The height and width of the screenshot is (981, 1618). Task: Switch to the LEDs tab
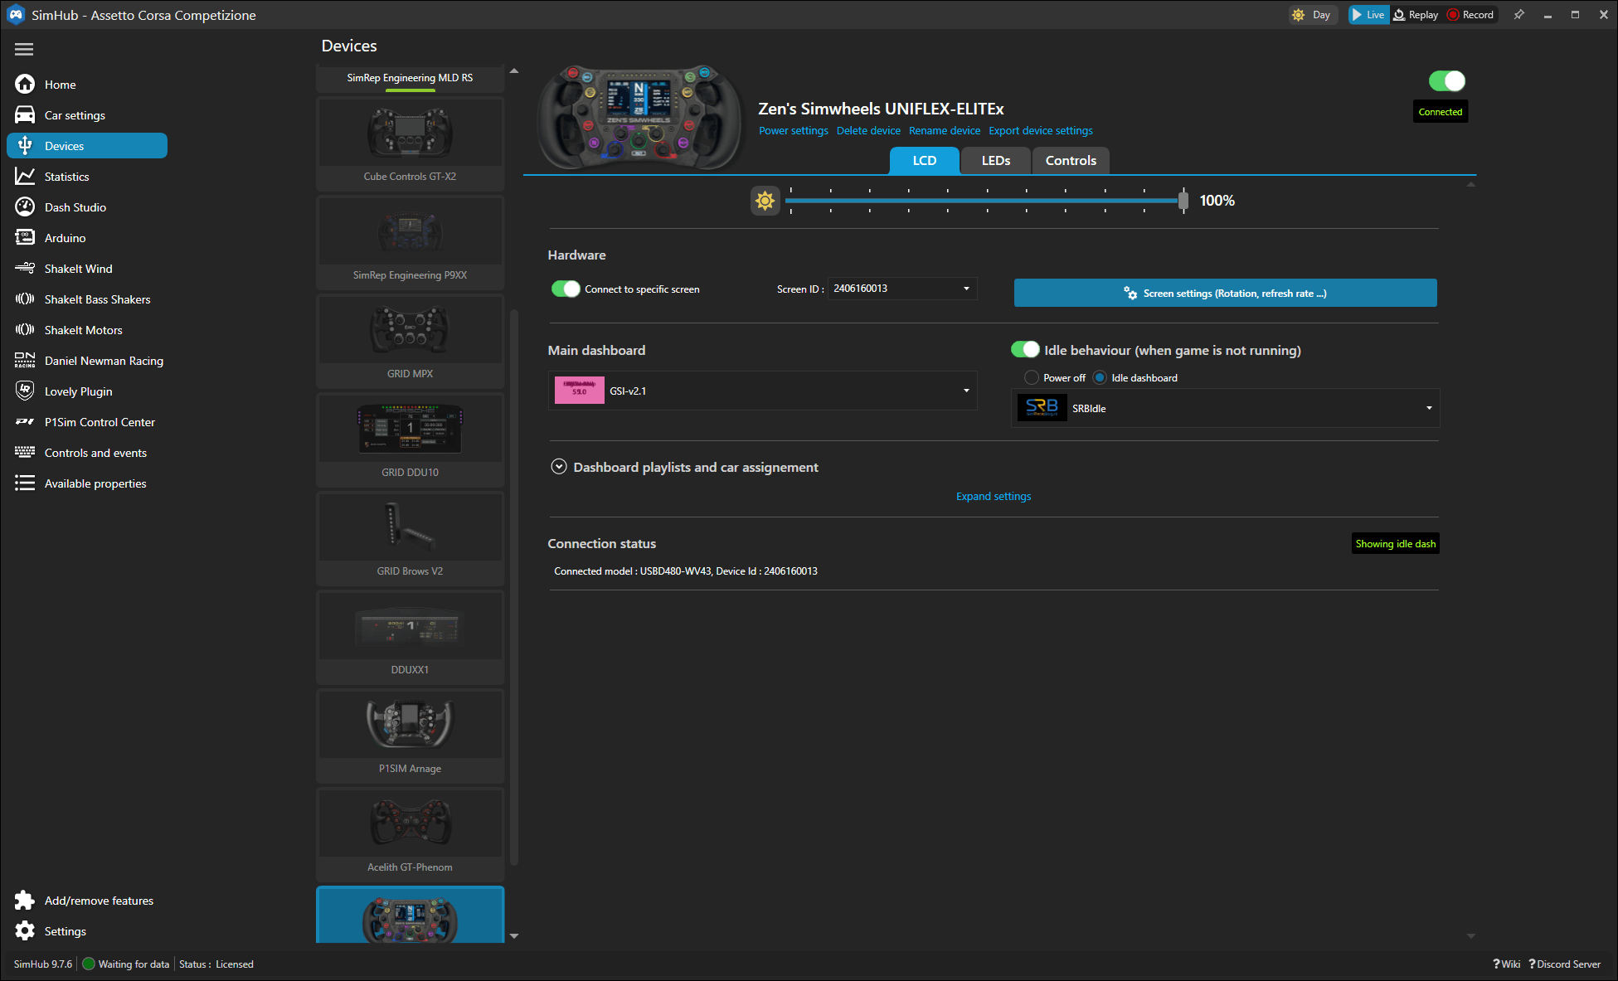click(995, 161)
